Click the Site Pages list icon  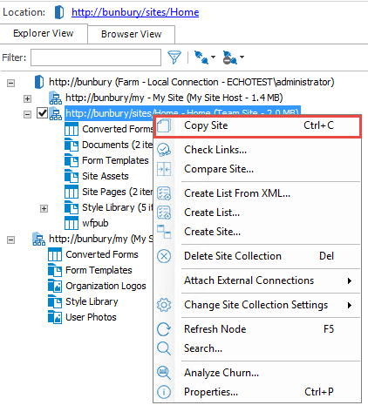point(72,192)
